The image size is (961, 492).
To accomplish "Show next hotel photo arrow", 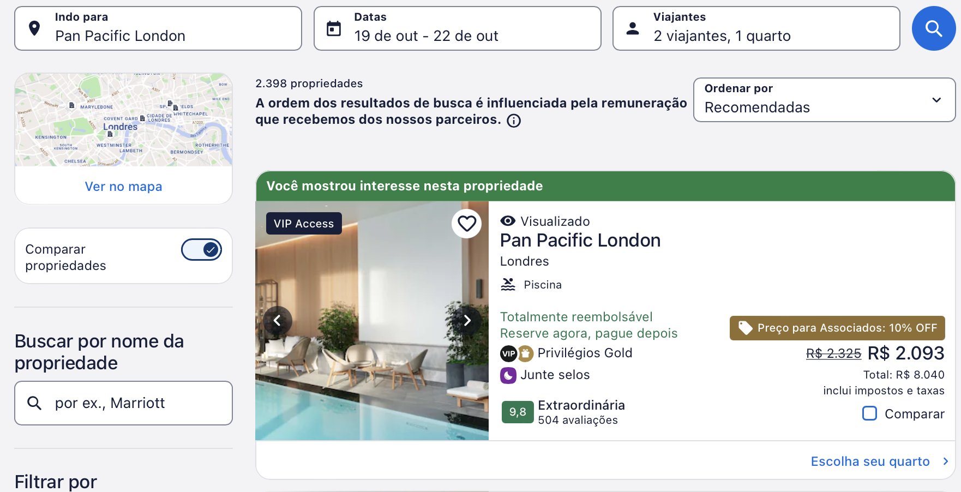I will coord(467,321).
